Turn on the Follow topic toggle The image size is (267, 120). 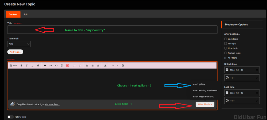10,117
